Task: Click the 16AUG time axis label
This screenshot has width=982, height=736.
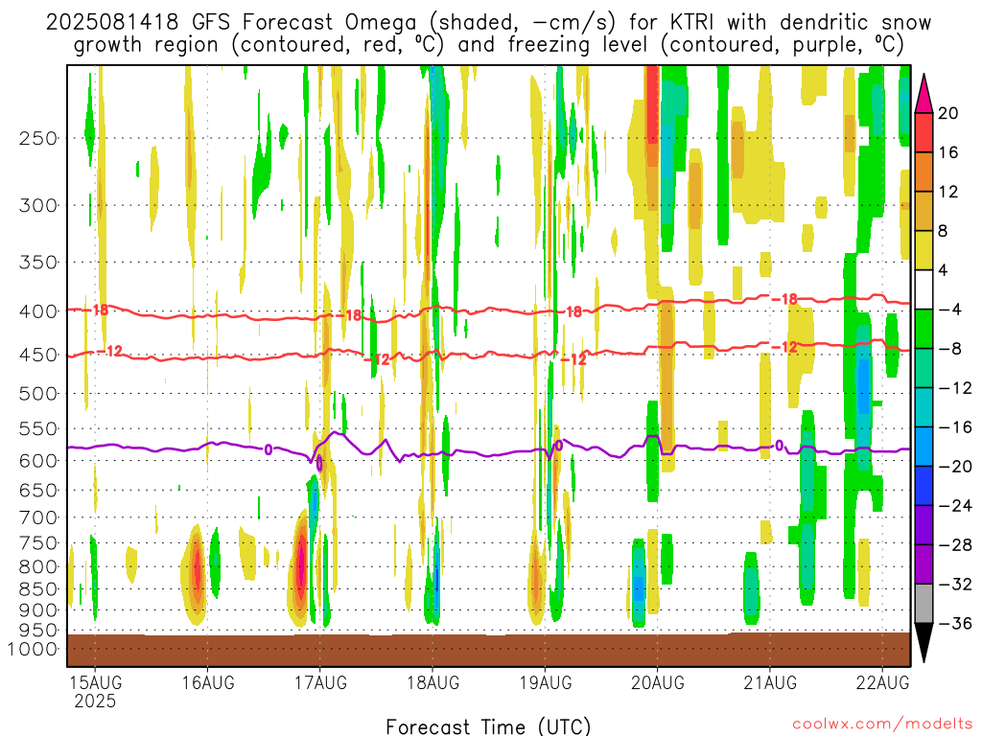Action: [208, 682]
